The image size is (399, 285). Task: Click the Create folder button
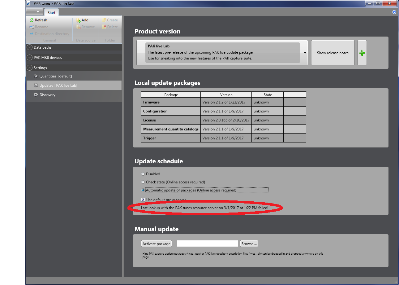point(110,20)
